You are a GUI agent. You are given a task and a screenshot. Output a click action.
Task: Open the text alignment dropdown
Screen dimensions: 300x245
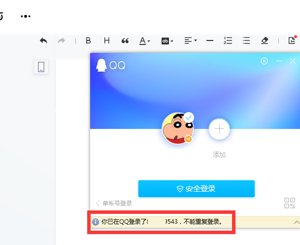tap(191, 41)
